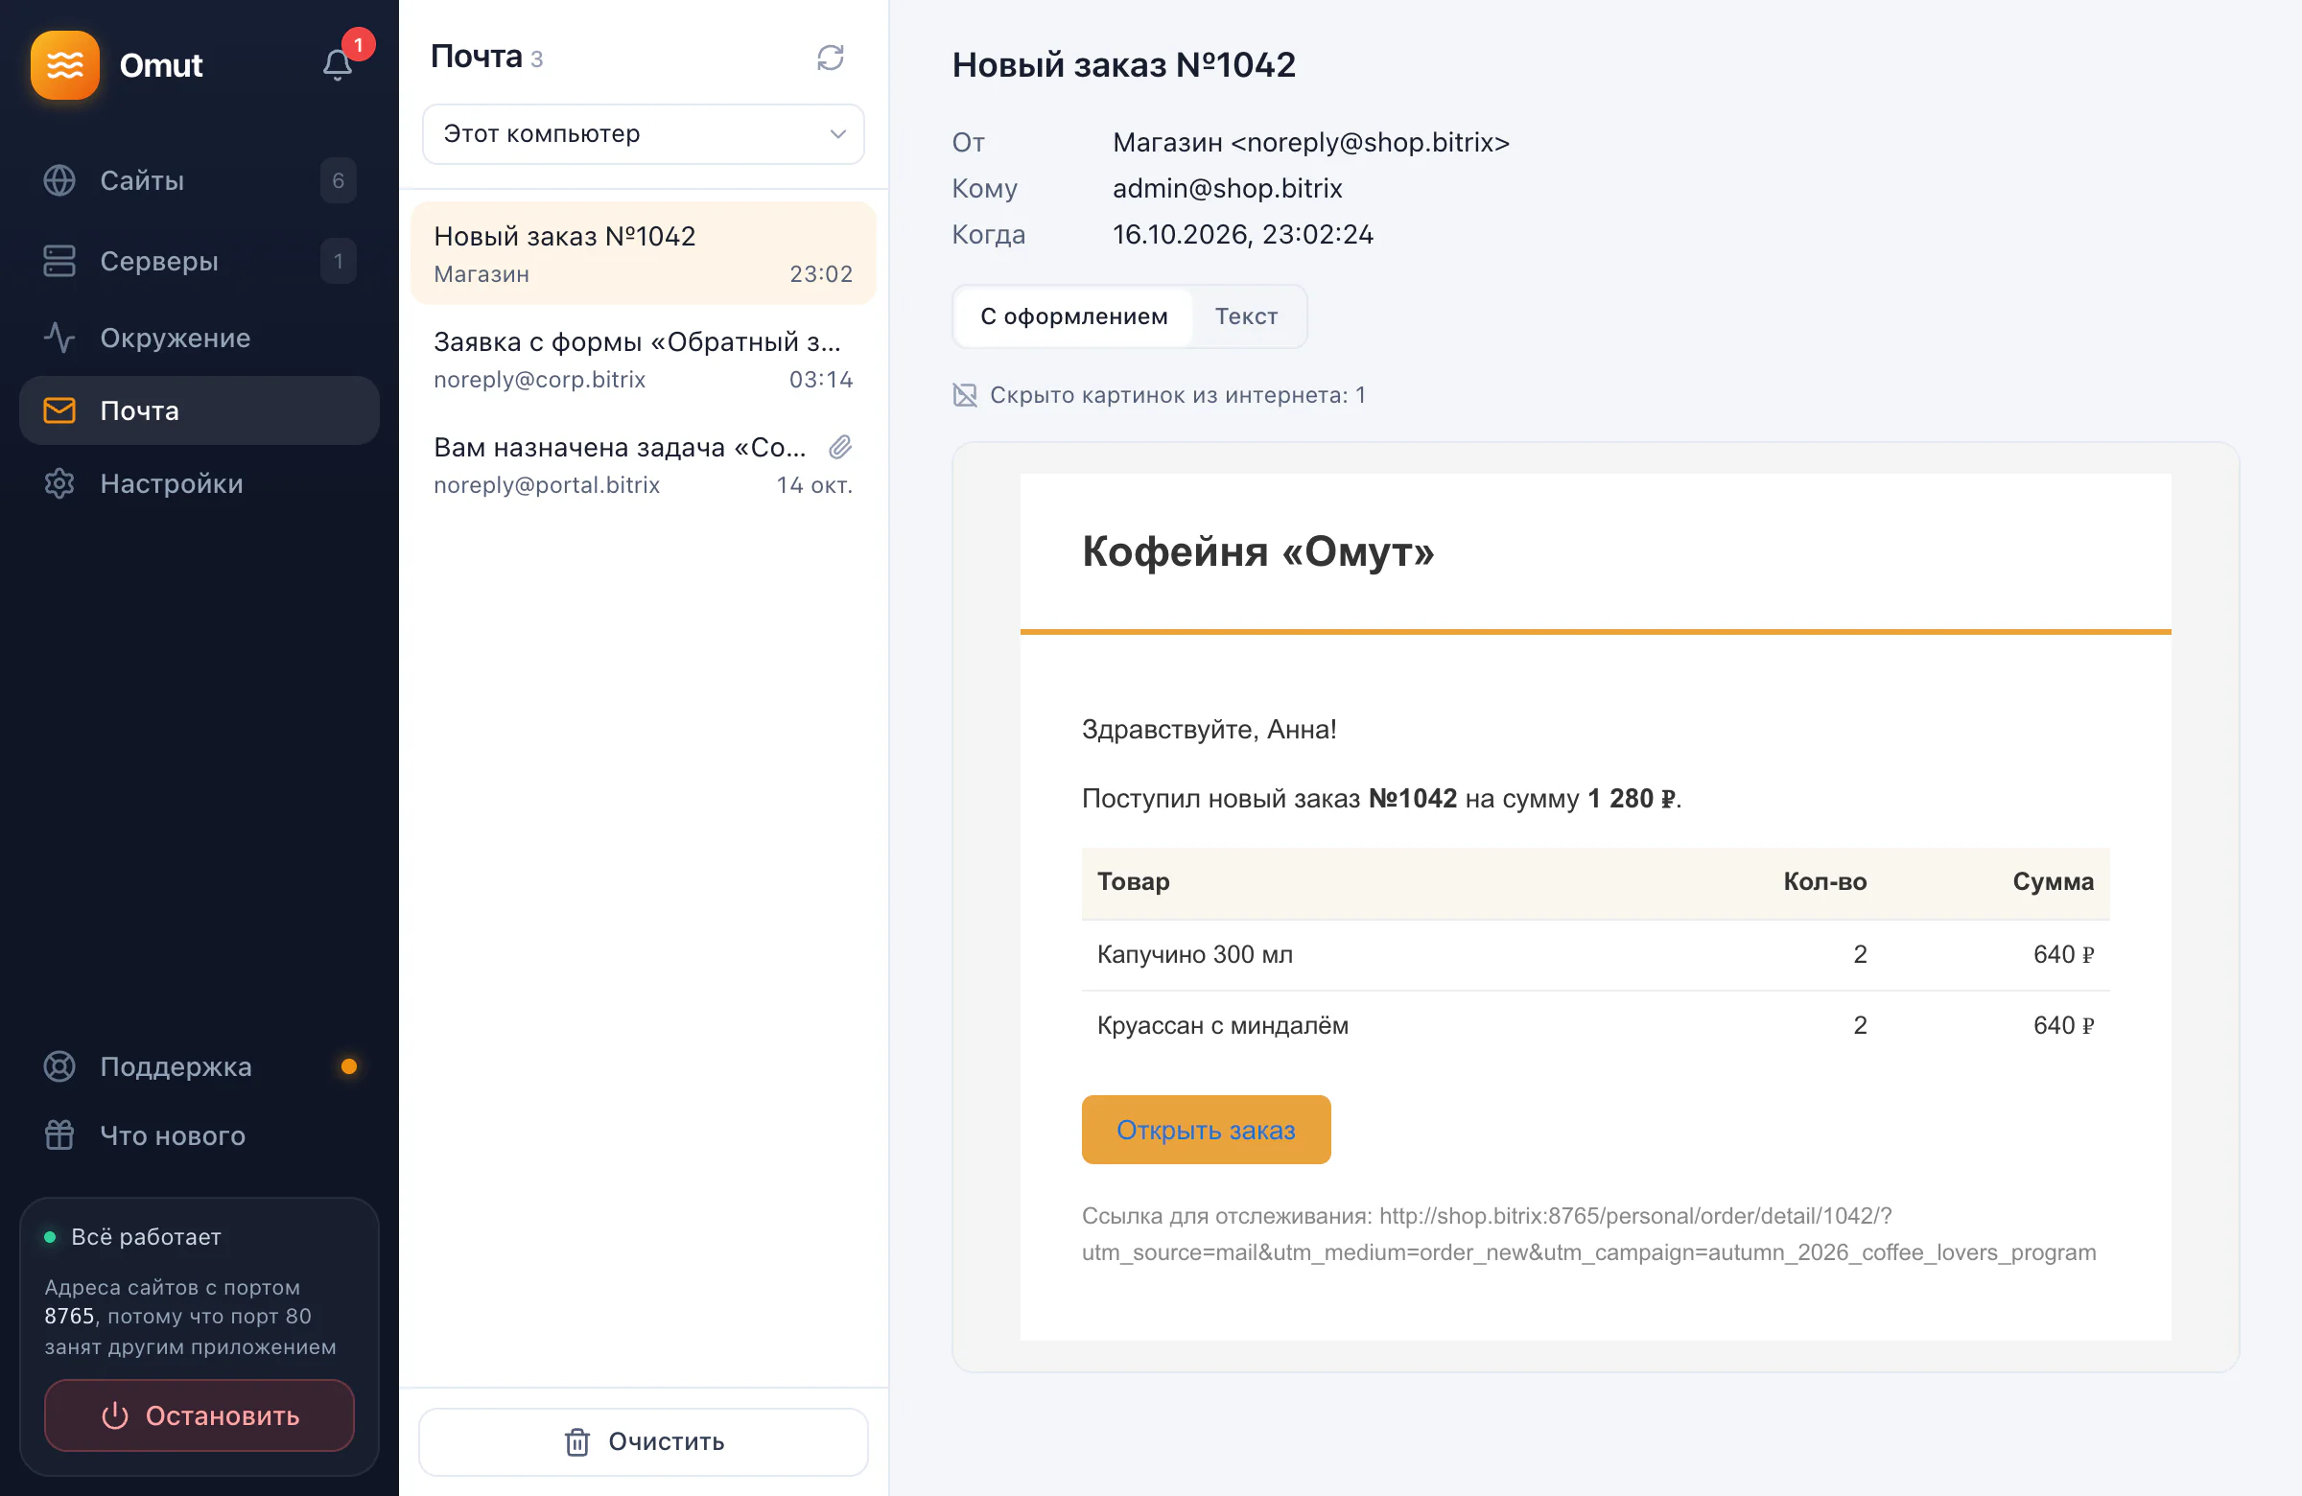The height and width of the screenshot is (1496, 2302).
Task: Click Кофейня «Омут» heading
Action: 1257,551
